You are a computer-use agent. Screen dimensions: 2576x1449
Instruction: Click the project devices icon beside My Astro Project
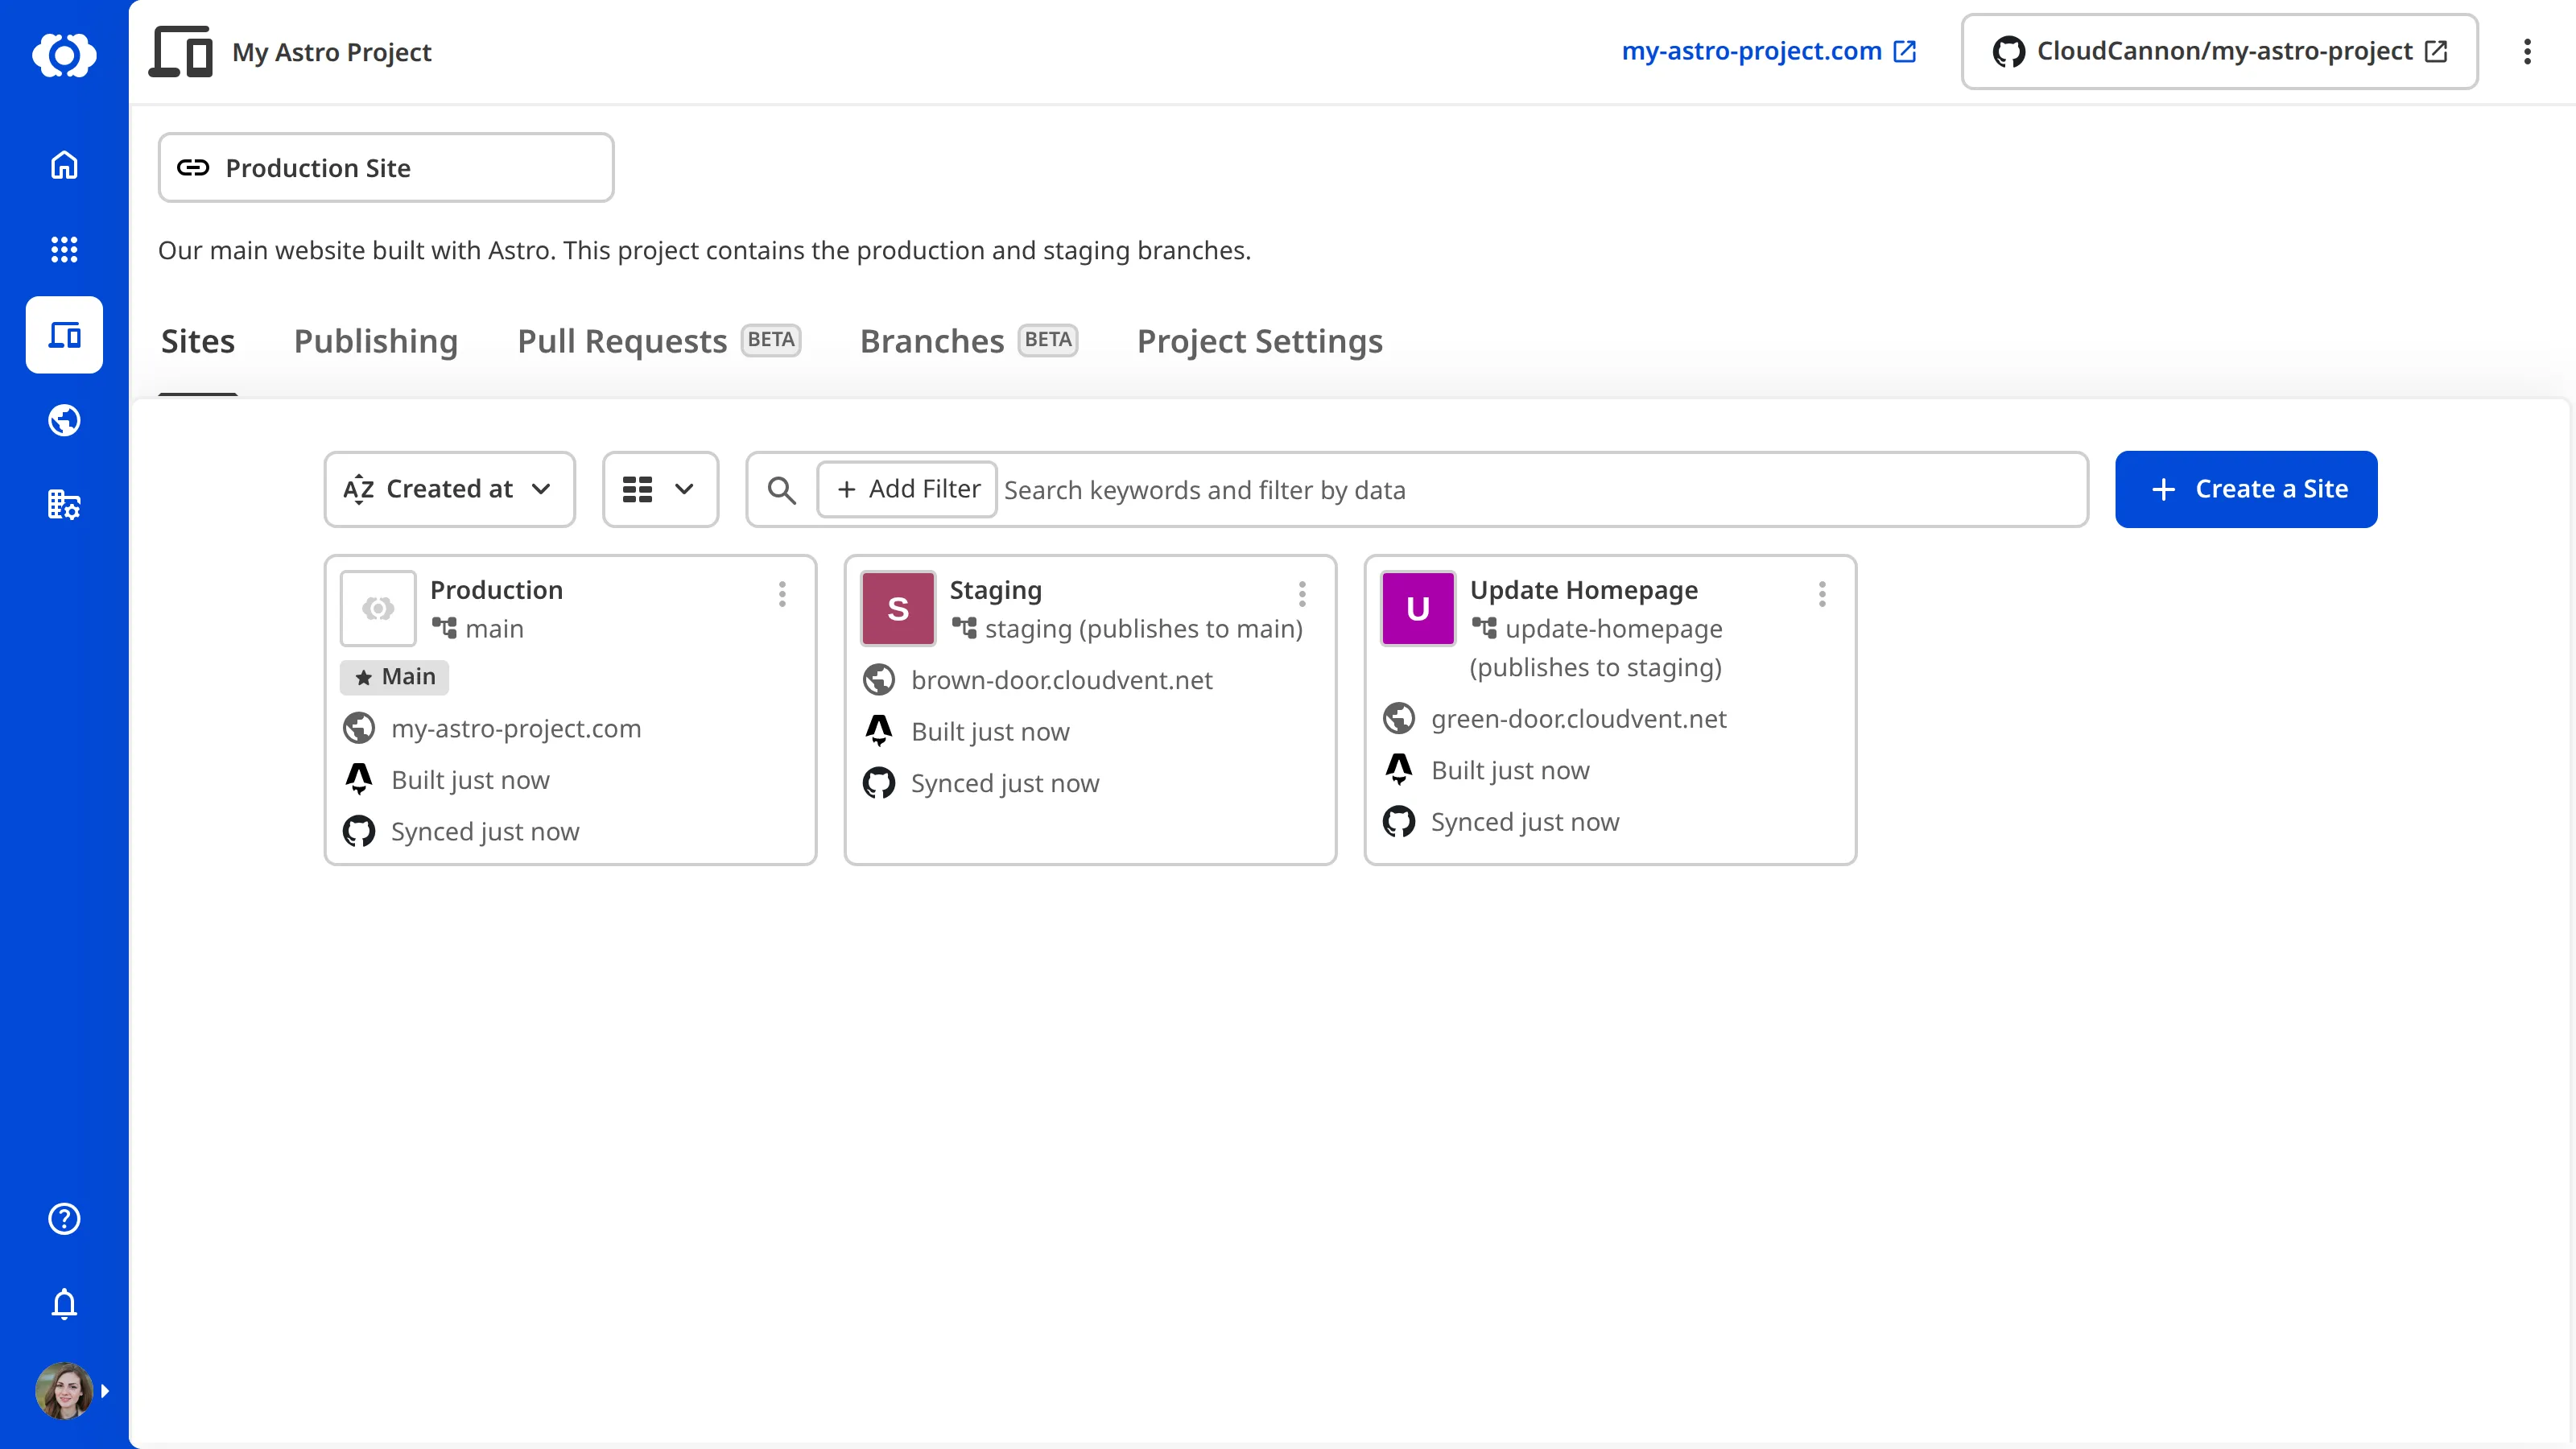click(x=181, y=52)
